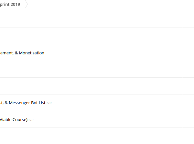This screenshot has width=194, height=144.
Task: Click empty space right of Monetization row text
Action: 119,53
